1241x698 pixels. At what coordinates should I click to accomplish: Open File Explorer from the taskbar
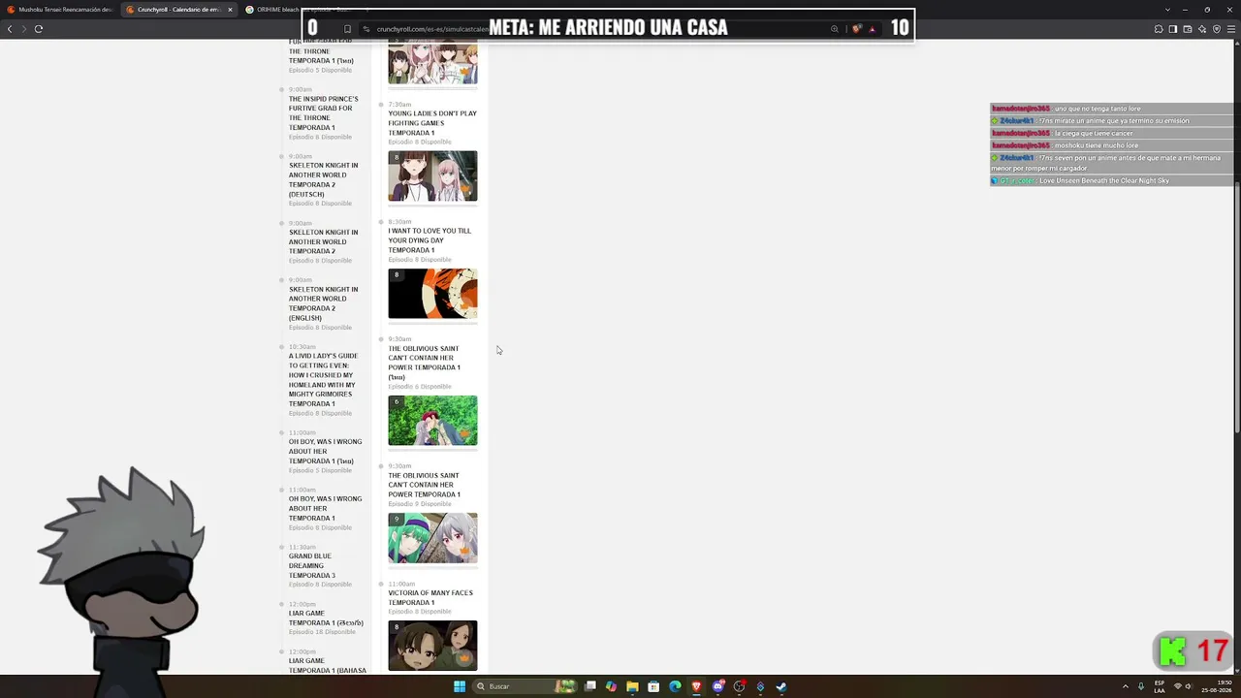(x=632, y=686)
